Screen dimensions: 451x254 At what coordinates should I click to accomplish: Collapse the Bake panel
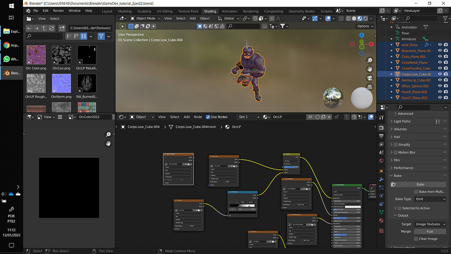392,176
